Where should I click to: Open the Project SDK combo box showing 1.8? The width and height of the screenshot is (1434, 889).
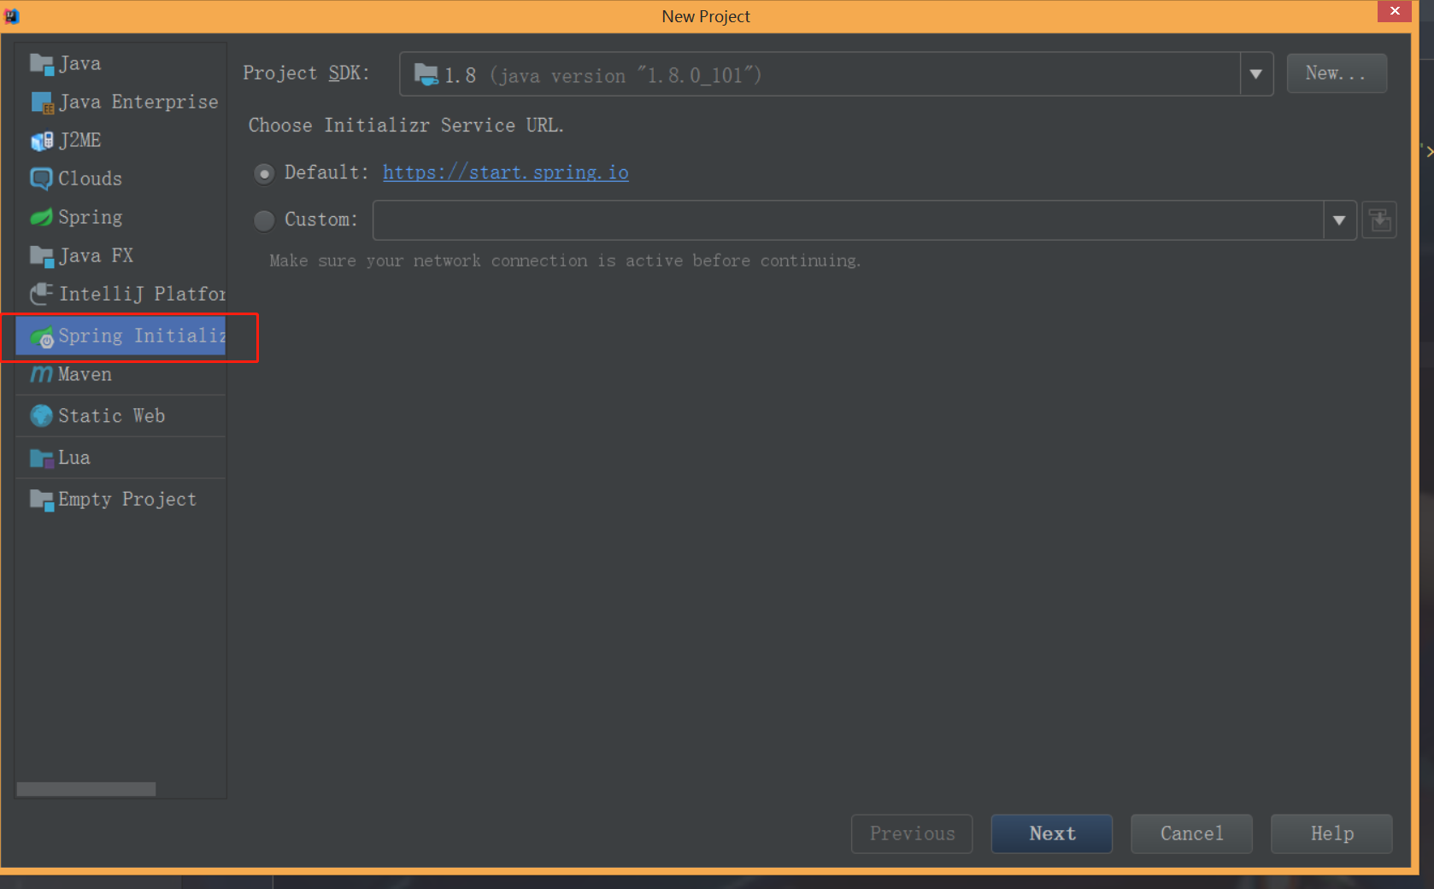coord(836,74)
